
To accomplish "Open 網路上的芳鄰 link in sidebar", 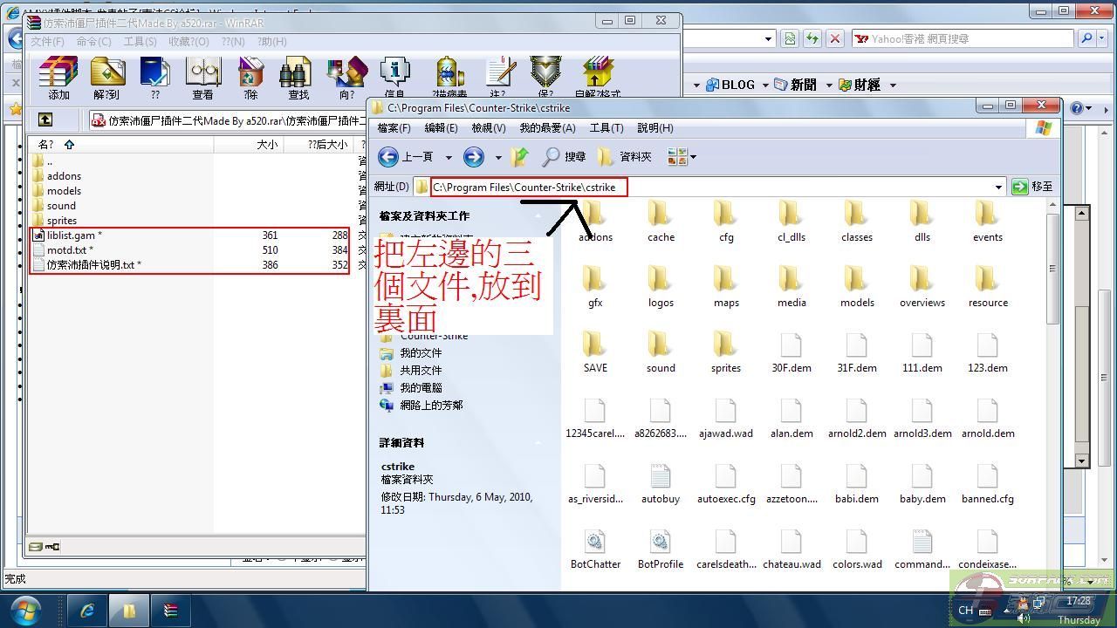I will (431, 406).
